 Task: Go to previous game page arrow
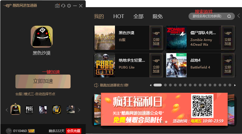pyautogui.click(x=150, y=85)
